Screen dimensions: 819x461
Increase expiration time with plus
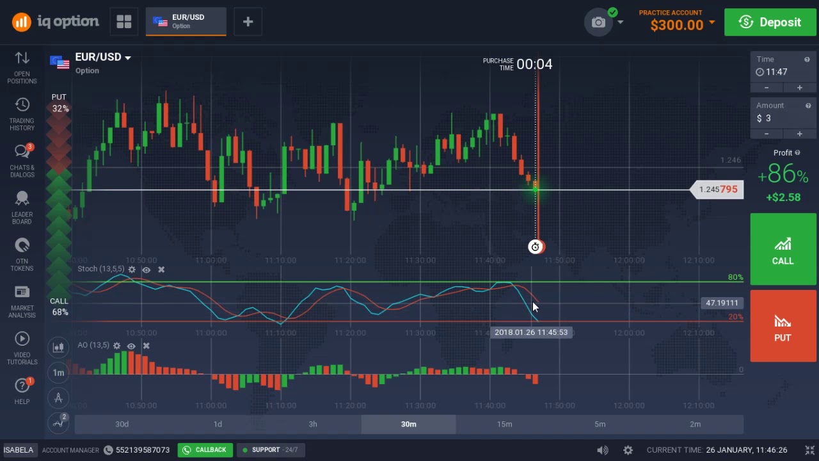[799, 87]
